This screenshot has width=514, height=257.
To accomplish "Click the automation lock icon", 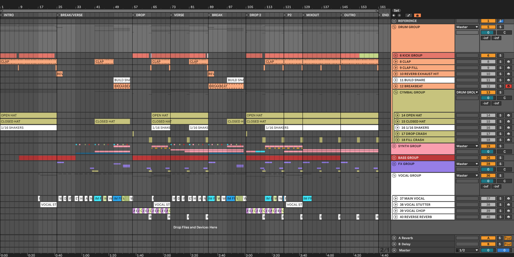I will (x=417, y=15).
